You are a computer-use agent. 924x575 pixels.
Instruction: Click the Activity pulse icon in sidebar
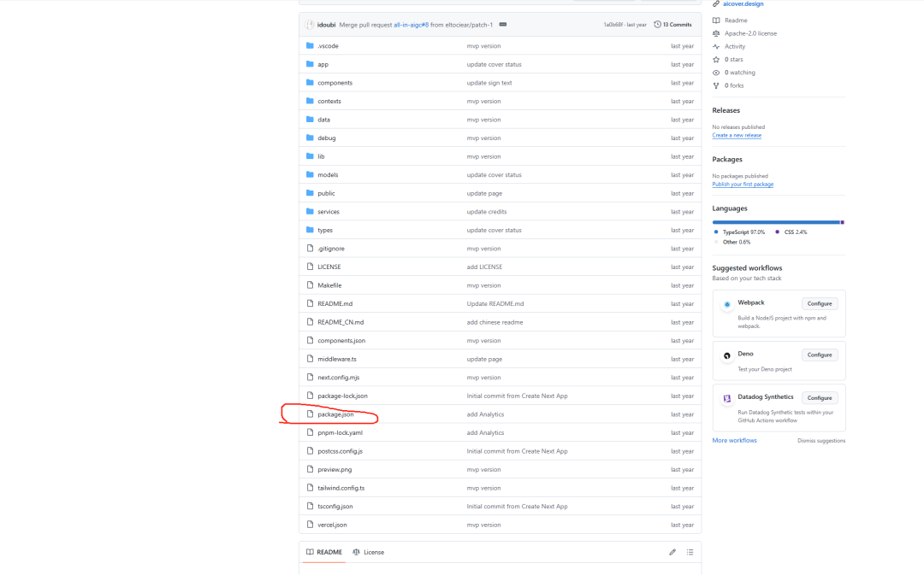(716, 46)
